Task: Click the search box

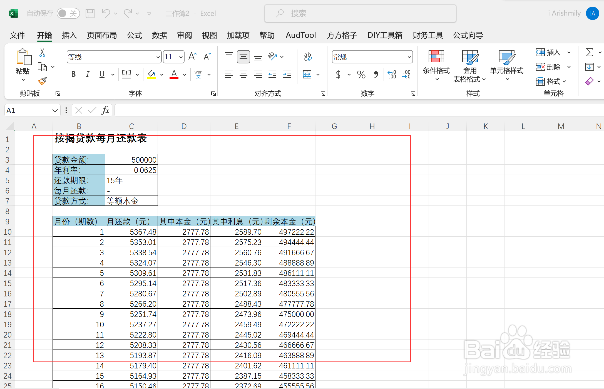Action: pyautogui.click(x=360, y=13)
